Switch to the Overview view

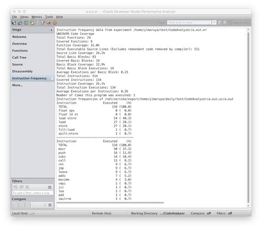click(x=33, y=44)
